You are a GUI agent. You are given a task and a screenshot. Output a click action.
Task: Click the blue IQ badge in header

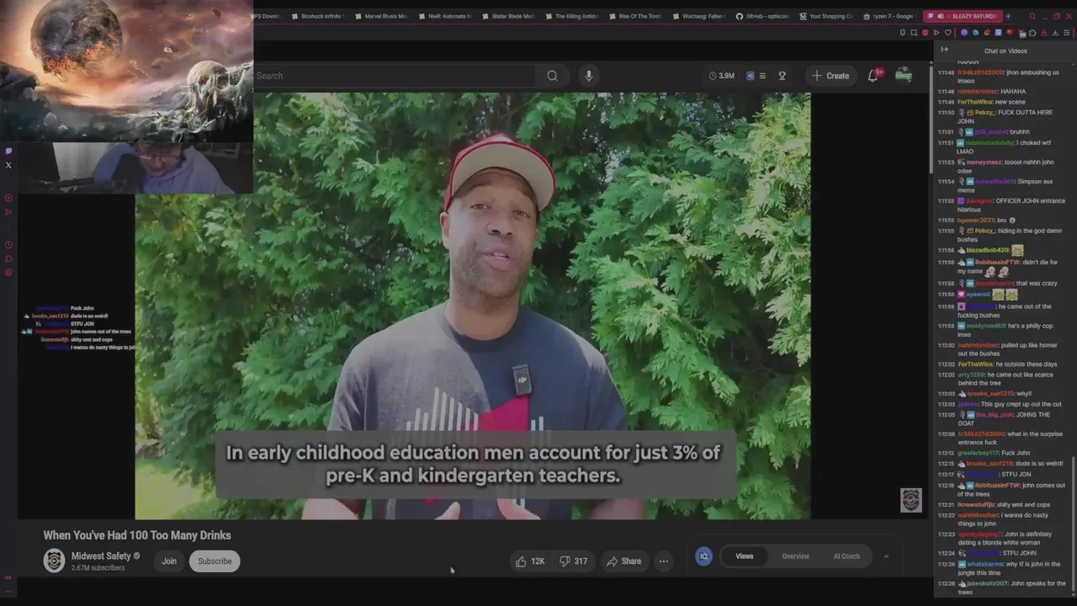pyautogui.click(x=751, y=76)
